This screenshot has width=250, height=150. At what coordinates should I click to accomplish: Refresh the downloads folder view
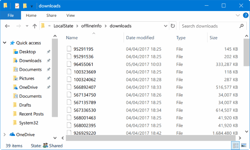pyautogui.click(x=173, y=26)
